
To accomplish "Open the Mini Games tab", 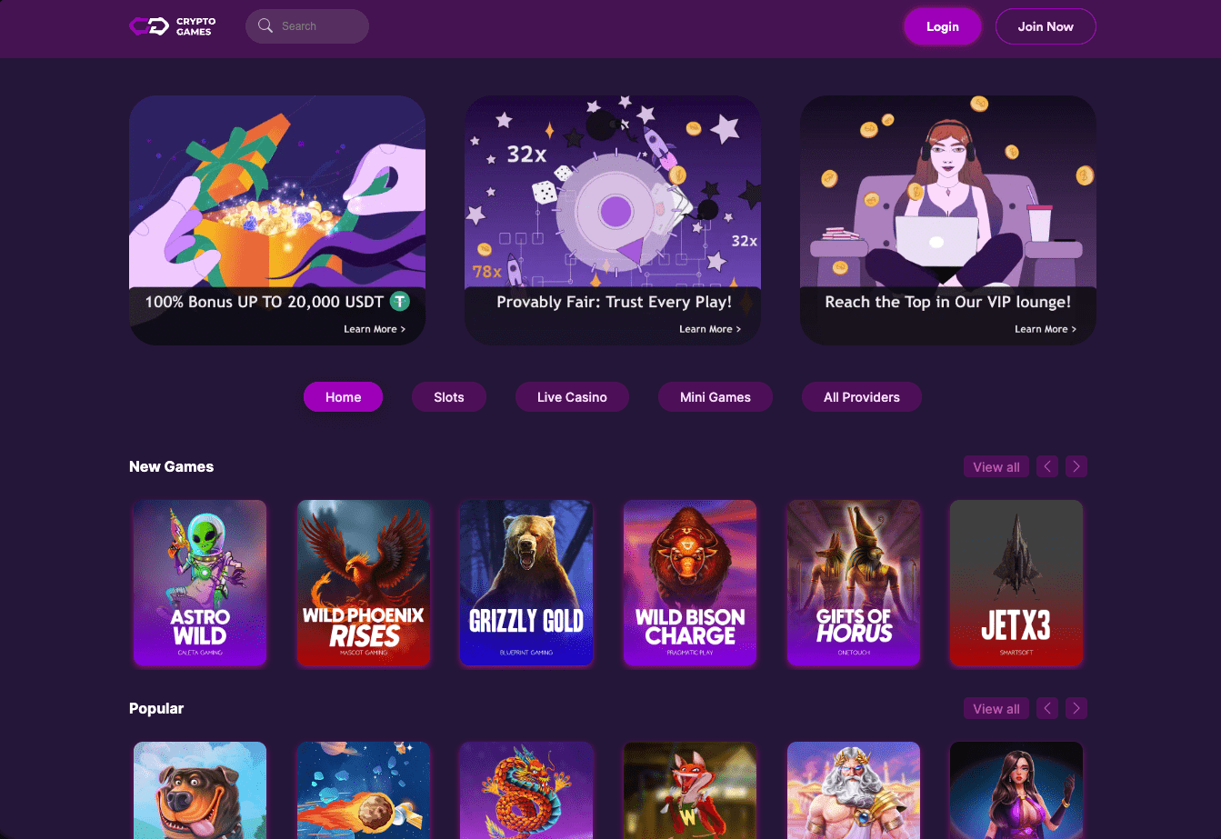I will (x=716, y=397).
